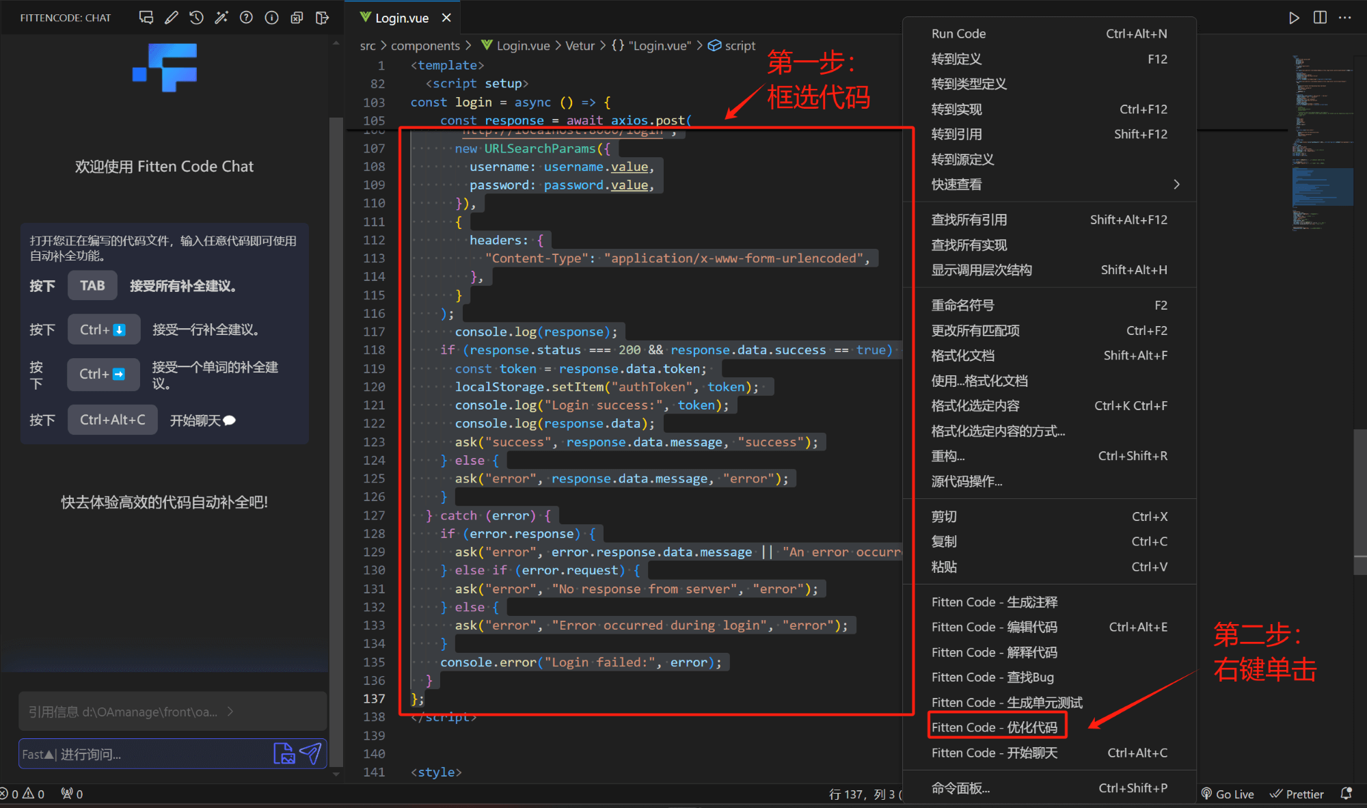Click the split editor icon
The width and height of the screenshot is (1367, 808).
tap(1320, 18)
